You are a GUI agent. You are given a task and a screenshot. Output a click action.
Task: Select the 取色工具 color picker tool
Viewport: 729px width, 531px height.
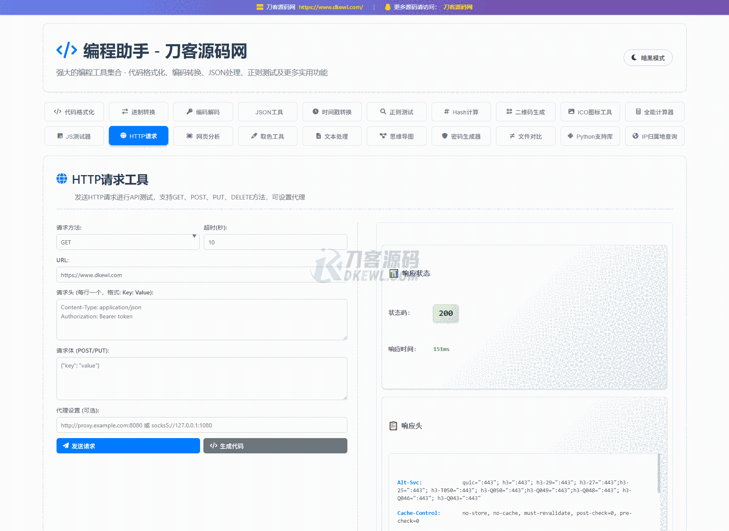(x=268, y=136)
